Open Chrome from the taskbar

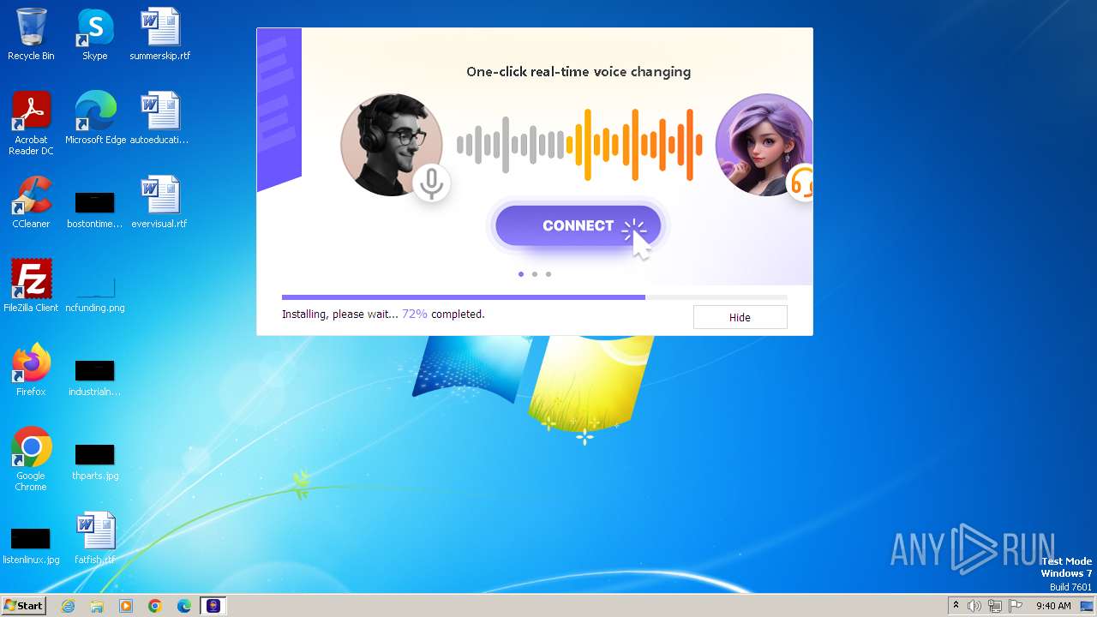pyautogui.click(x=155, y=606)
